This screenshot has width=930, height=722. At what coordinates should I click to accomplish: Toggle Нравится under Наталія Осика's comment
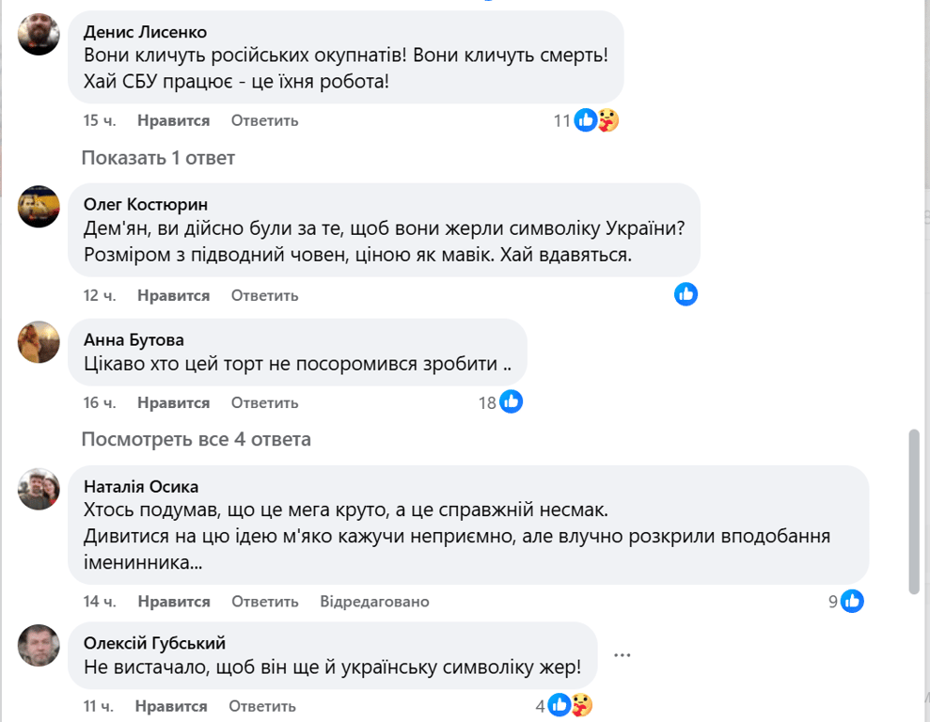click(176, 601)
